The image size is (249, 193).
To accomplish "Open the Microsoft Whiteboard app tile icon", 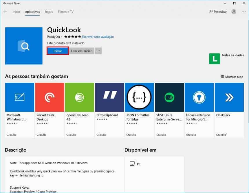I will (20, 97).
